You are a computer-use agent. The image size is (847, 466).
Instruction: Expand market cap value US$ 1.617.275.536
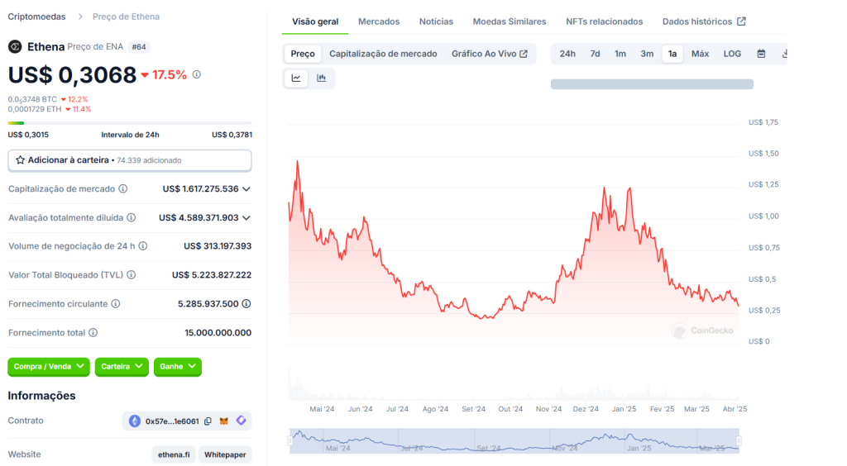point(246,188)
